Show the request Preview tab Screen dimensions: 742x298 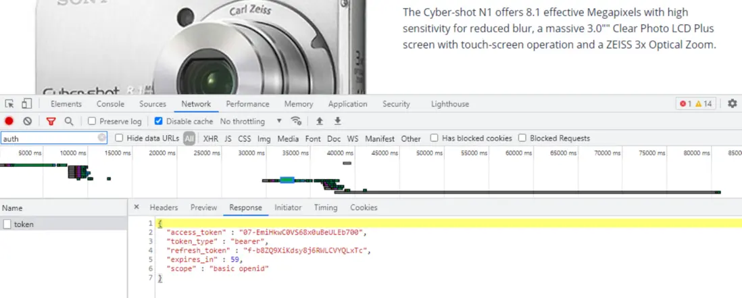(x=204, y=207)
